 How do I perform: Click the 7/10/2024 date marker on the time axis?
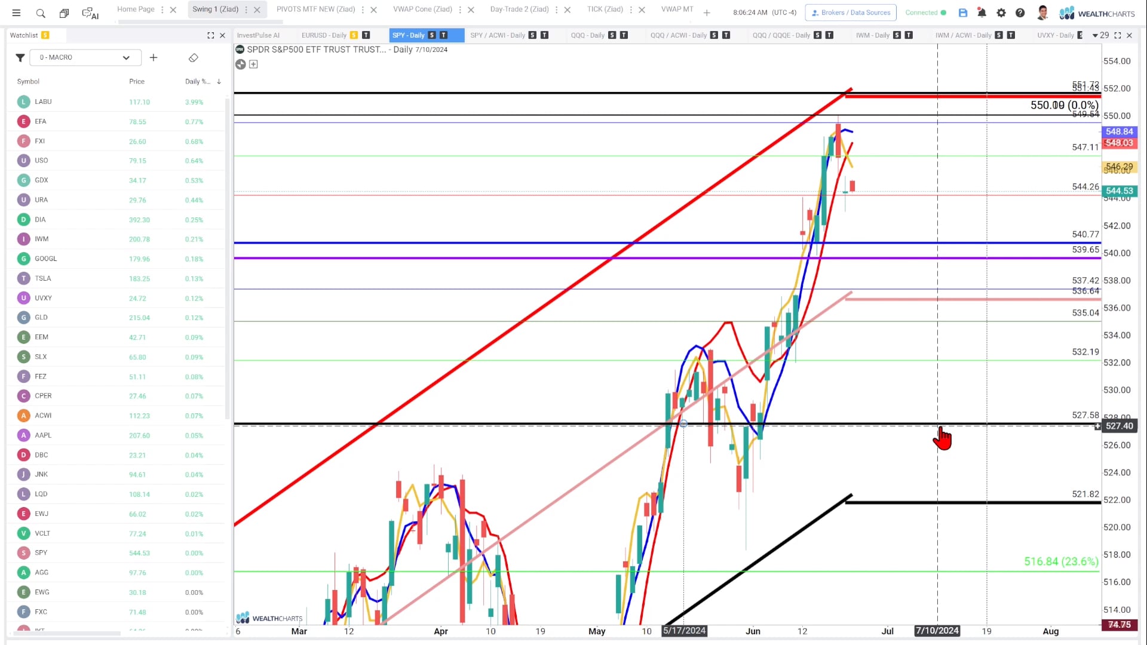coord(937,631)
